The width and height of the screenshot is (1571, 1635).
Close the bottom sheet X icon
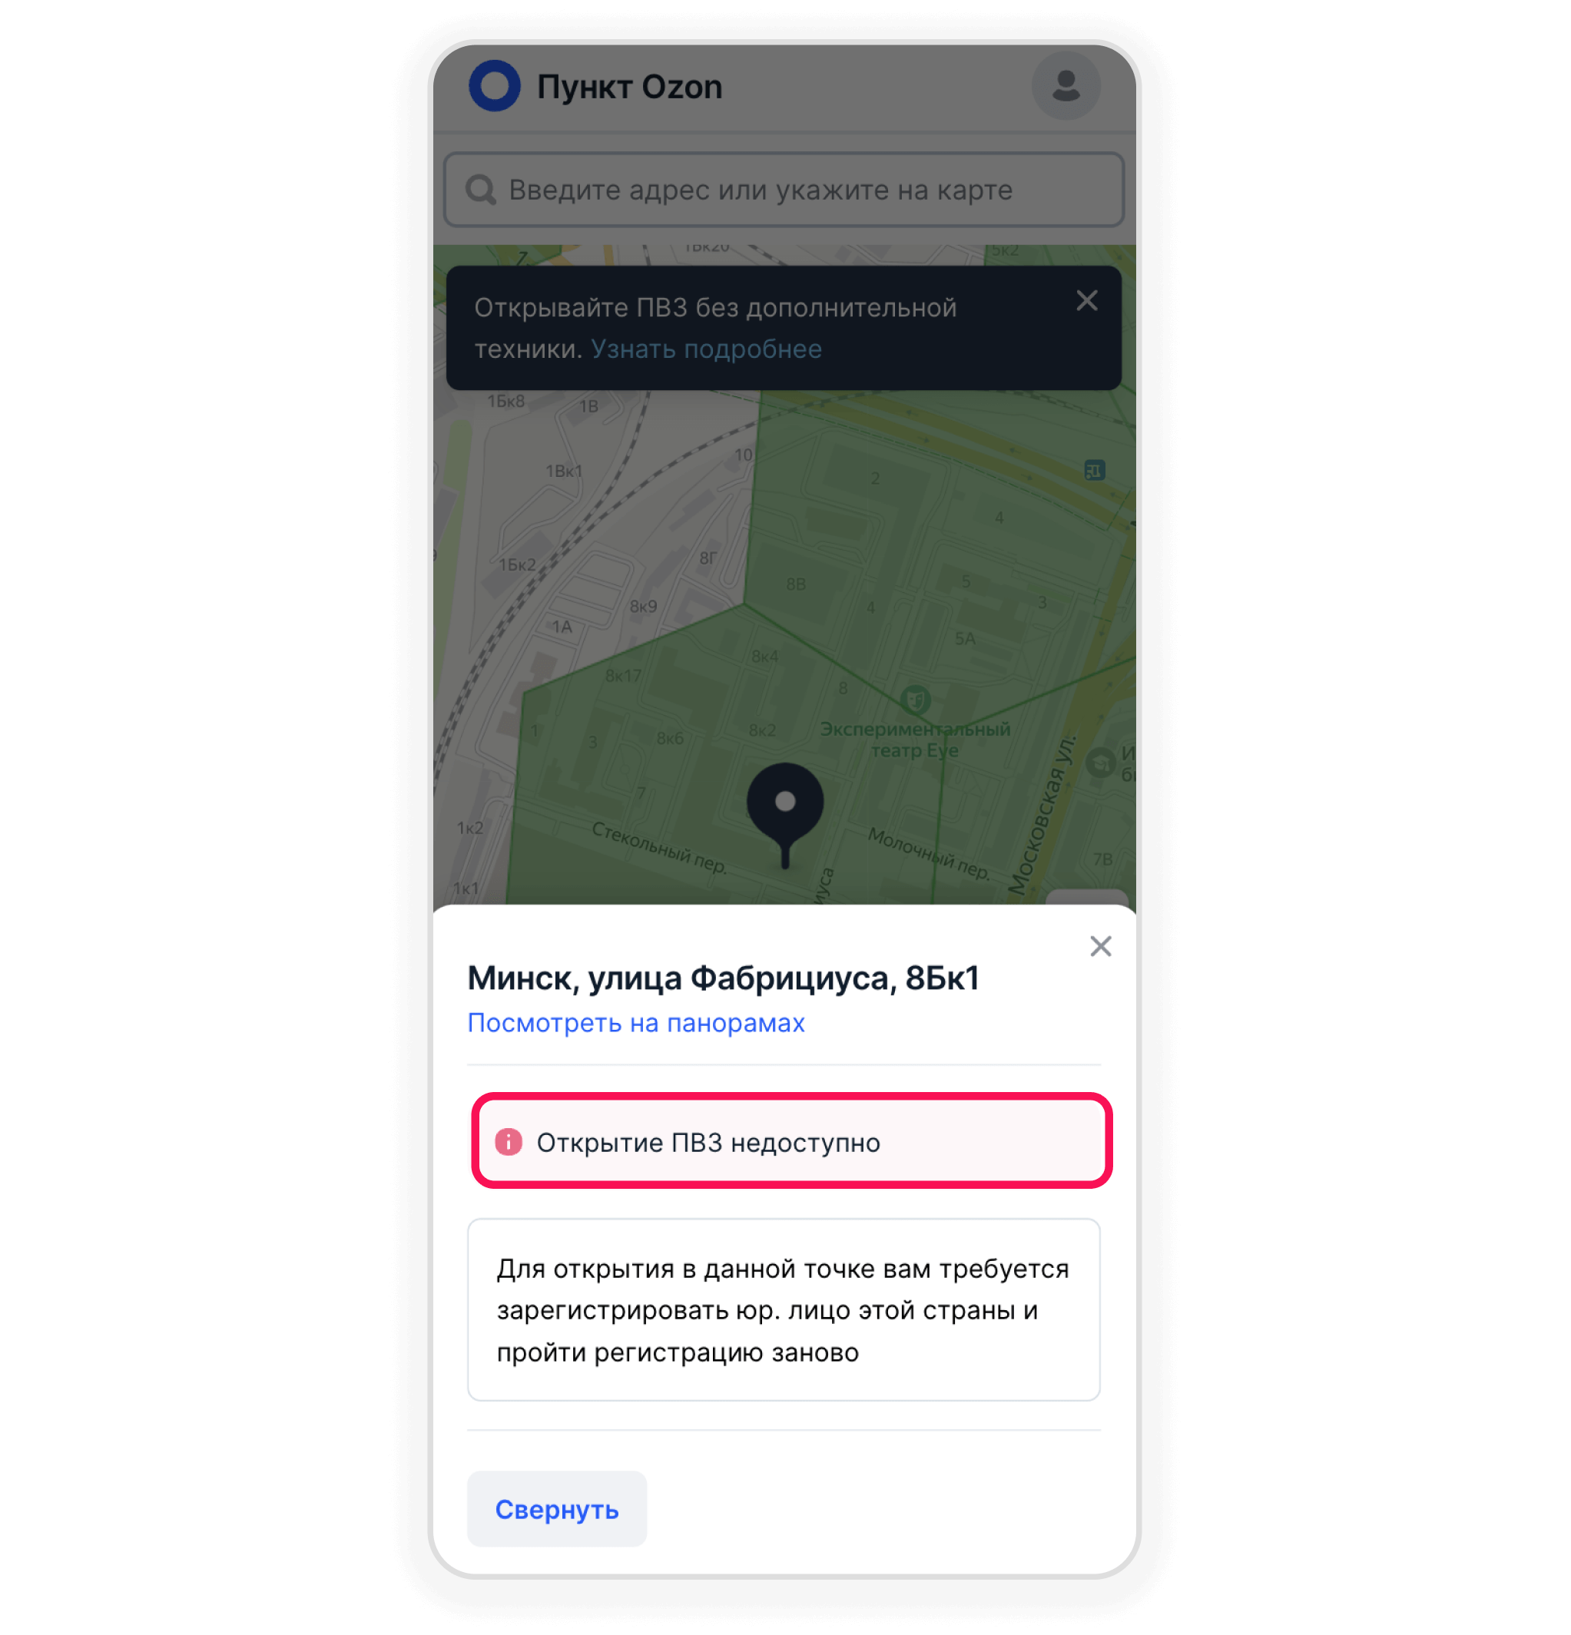point(1101,946)
